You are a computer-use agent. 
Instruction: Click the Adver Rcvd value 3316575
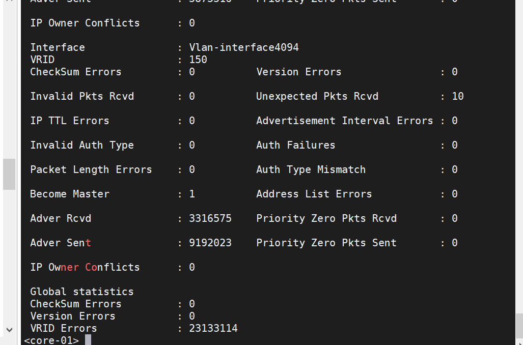[210, 218]
